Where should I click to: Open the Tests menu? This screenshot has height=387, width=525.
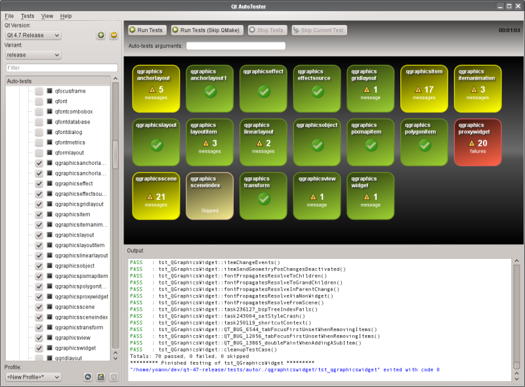[28, 16]
